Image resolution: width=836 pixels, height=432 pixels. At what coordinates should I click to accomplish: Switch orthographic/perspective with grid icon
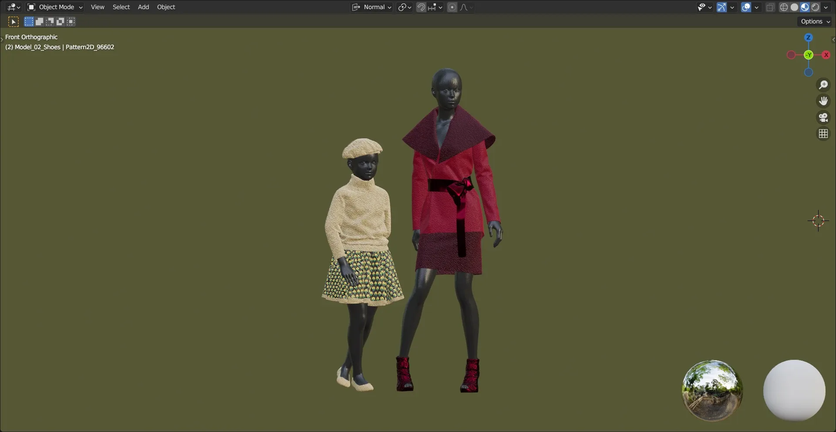pos(823,134)
